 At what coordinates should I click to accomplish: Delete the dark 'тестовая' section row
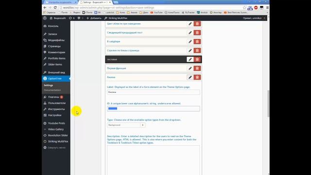(x=197, y=59)
